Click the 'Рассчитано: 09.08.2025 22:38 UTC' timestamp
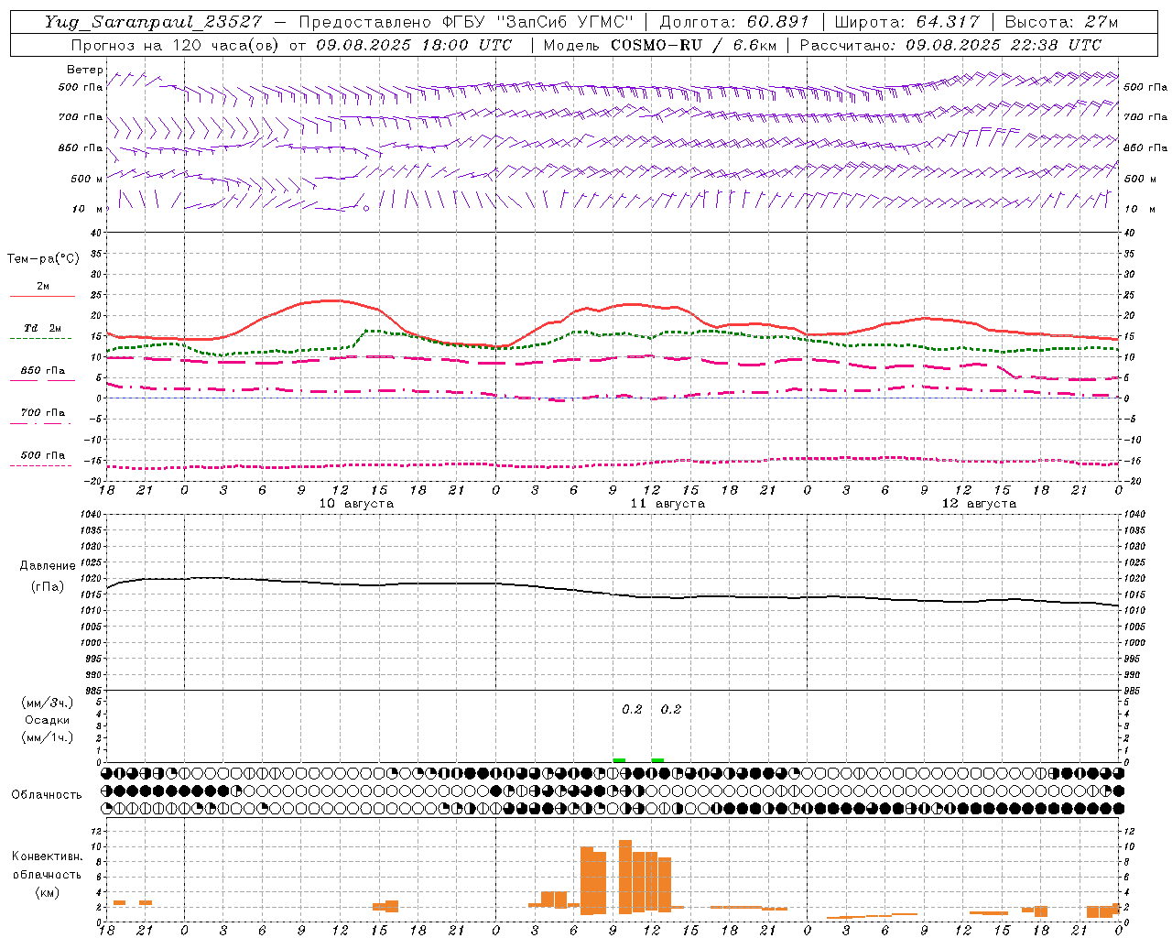The image size is (1172, 938). point(950,45)
